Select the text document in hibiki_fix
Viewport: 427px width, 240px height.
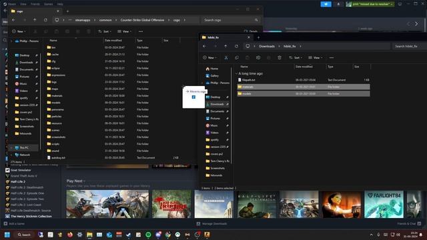(x=304, y=80)
